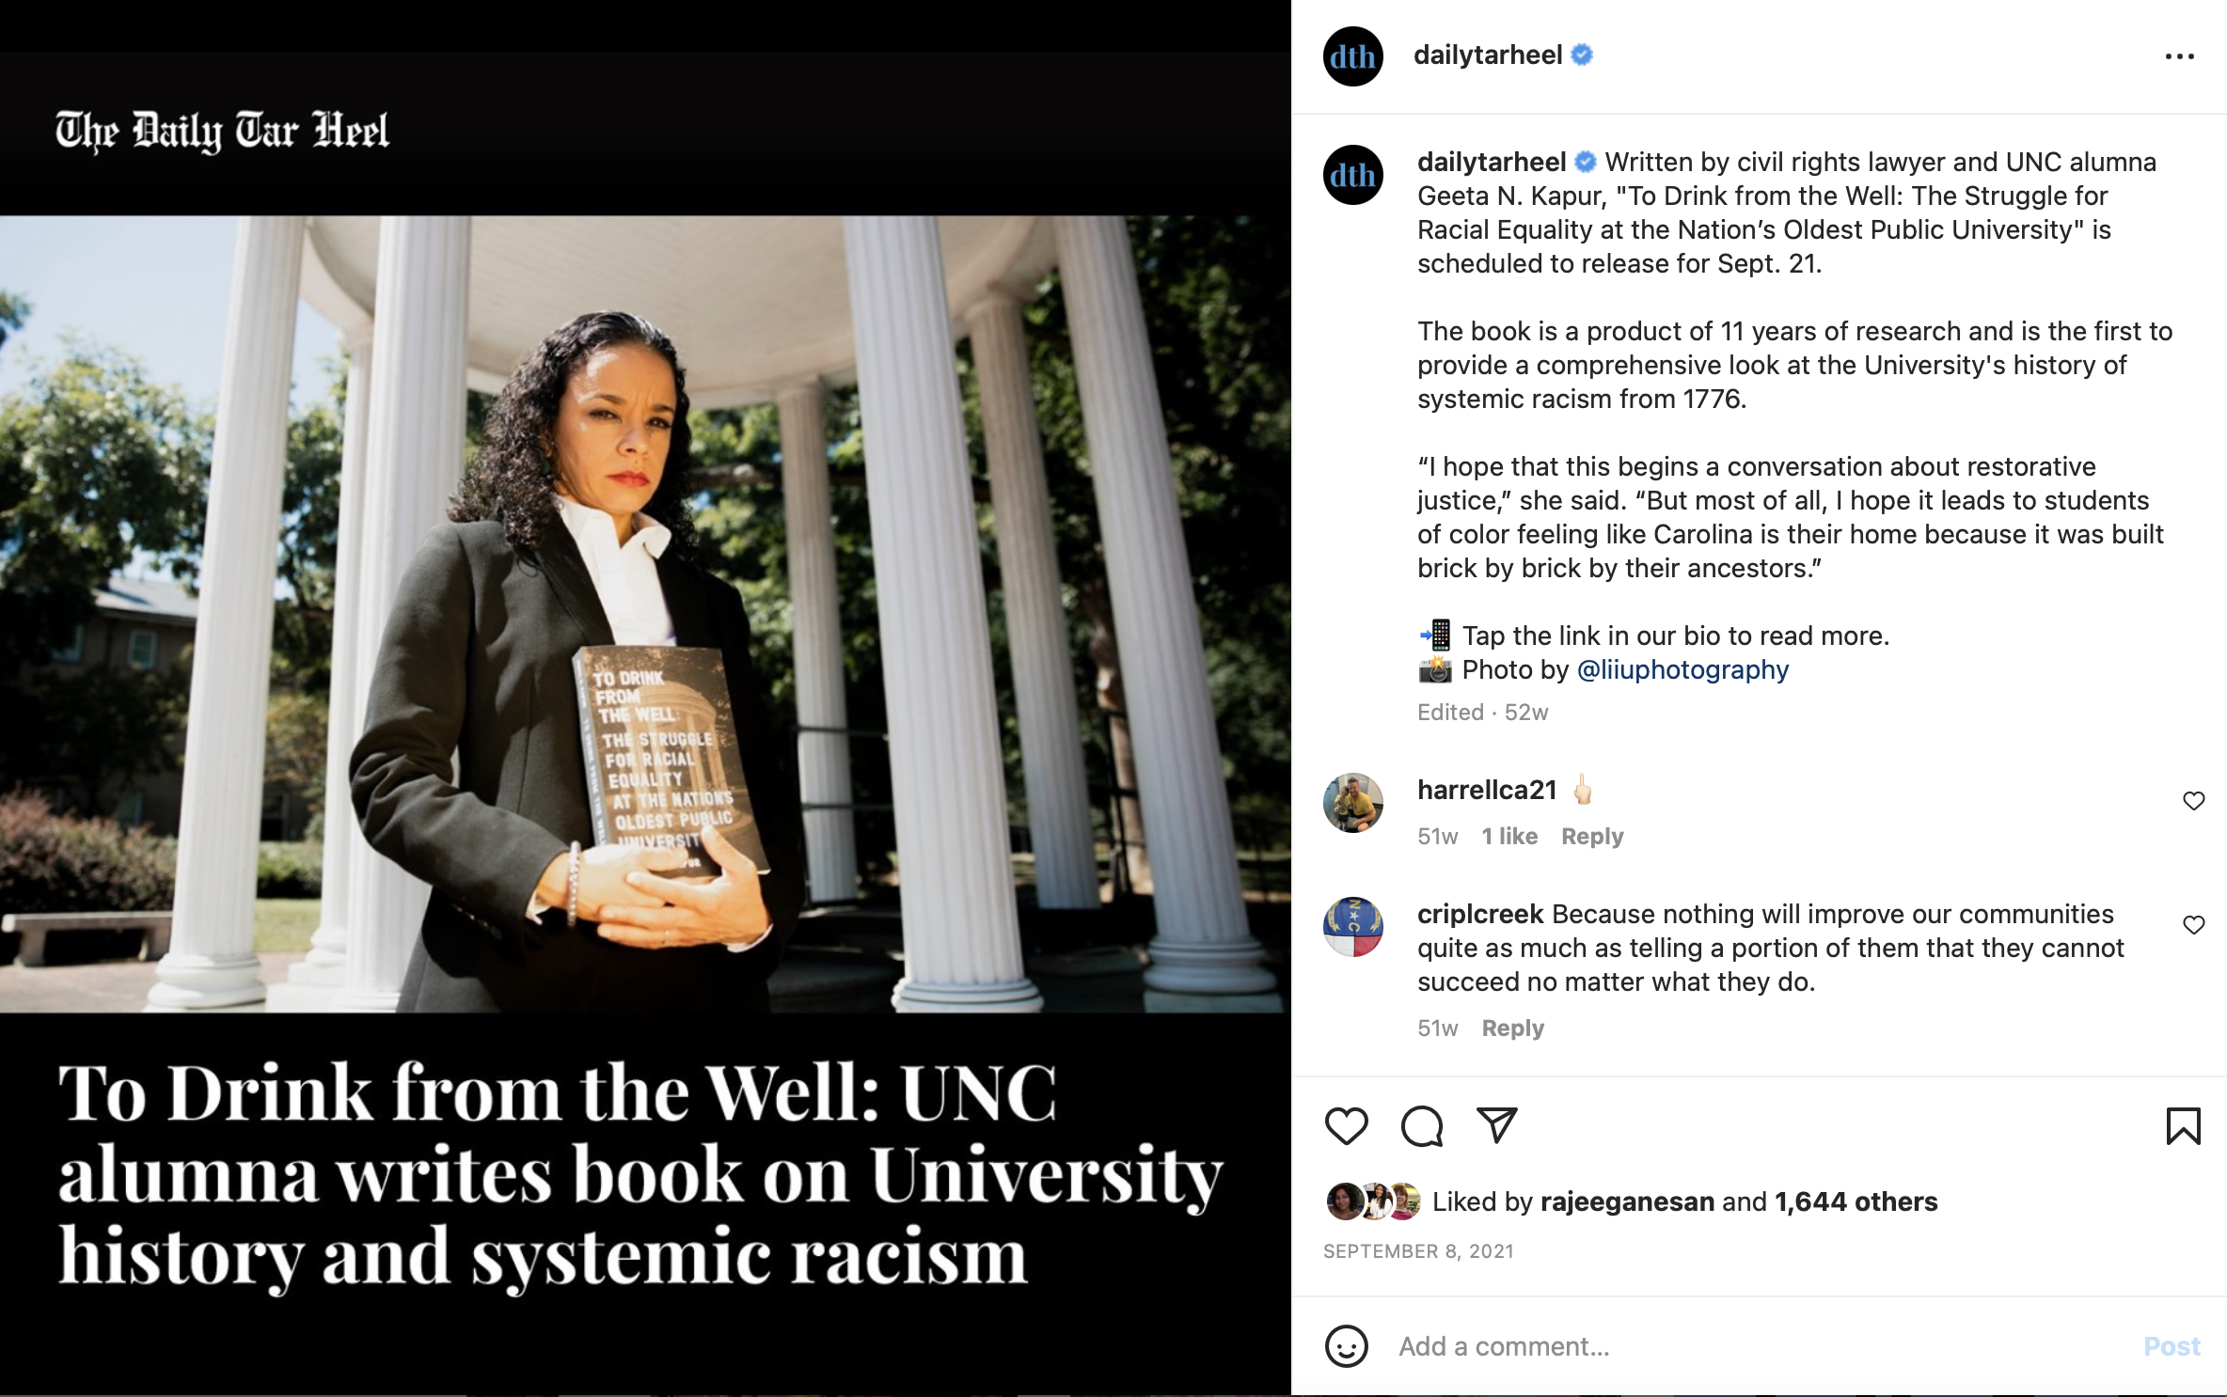Open criplcreek's profile picture

pos(1352,927)
